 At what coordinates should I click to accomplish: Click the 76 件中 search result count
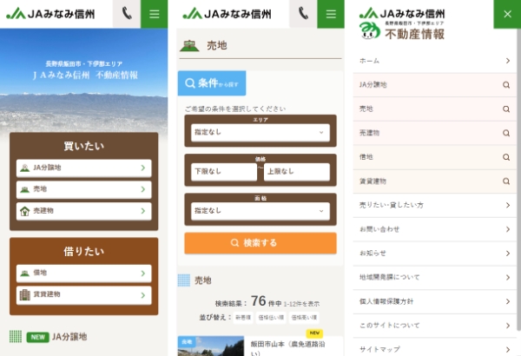[x=267, y=301]
